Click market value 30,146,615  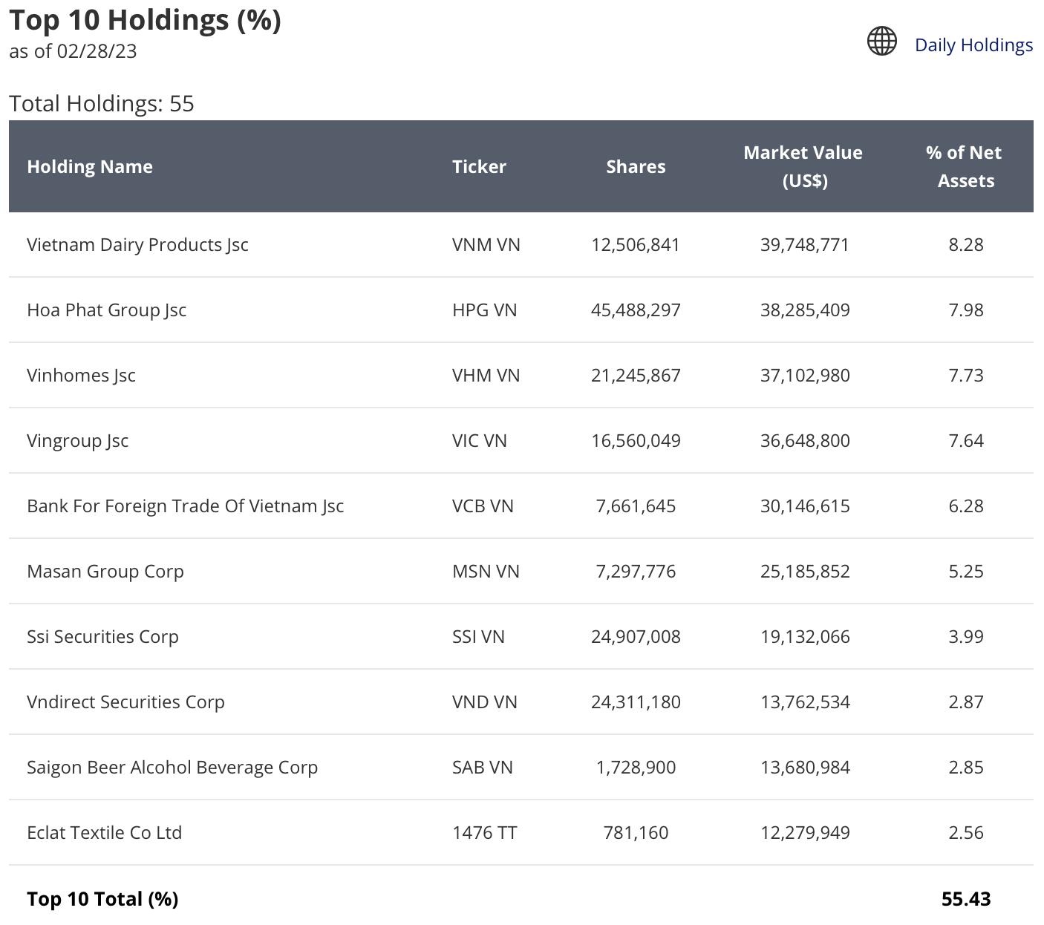(x=805, y=506)
